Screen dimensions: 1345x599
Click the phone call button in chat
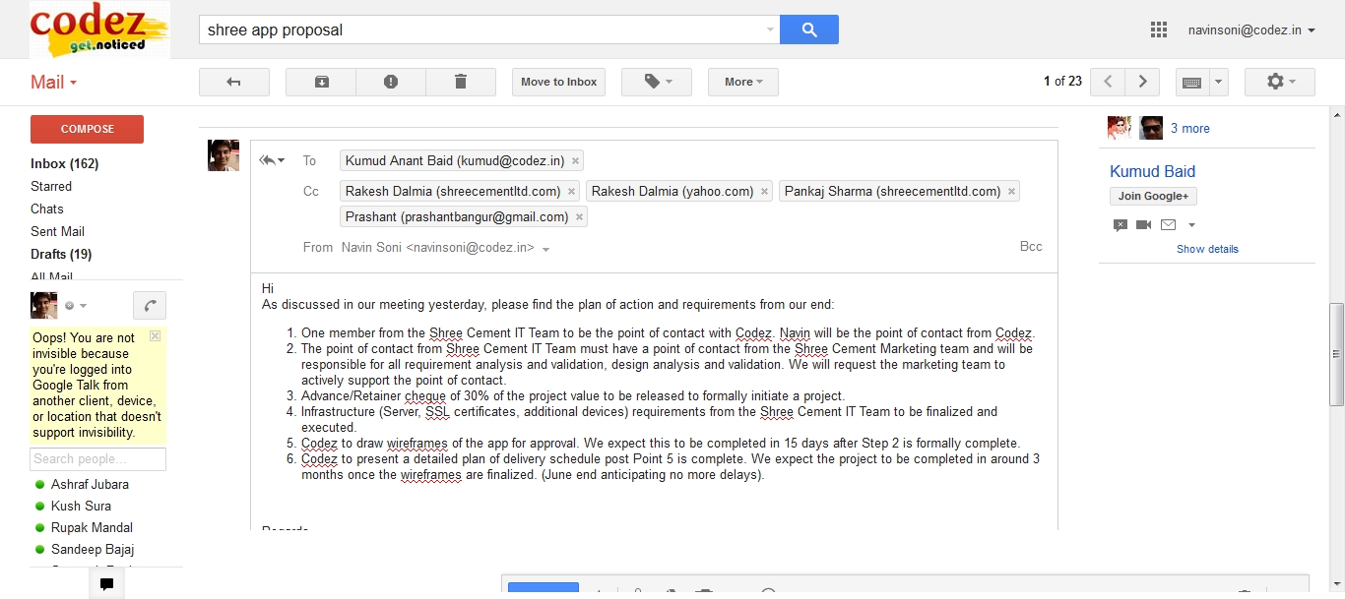click(150, 306)
